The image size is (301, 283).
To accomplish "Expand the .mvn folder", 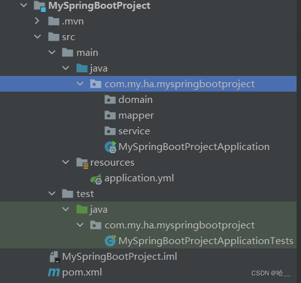I will [x=37, y=21].
